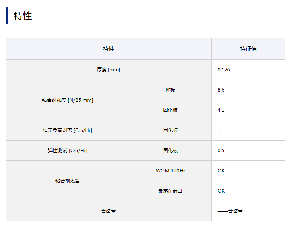This screenshot has width=308, height=229.
Task: Select the 厚度 [mm] row label
Action: click(108, 70)
